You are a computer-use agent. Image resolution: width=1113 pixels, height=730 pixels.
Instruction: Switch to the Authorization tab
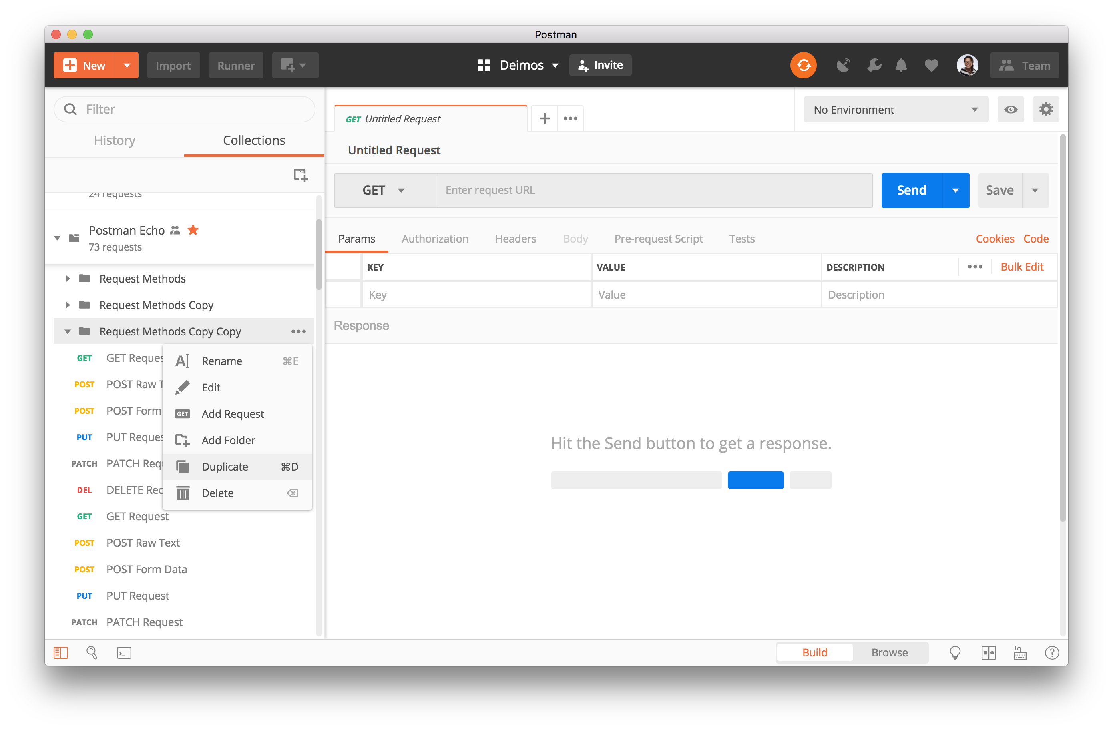(x=434, y=239)
